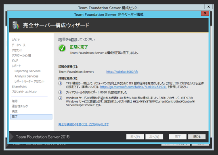218x155 pixels.
Task: Click info icon beside Windows service timeout message
Action: (60, 98)
